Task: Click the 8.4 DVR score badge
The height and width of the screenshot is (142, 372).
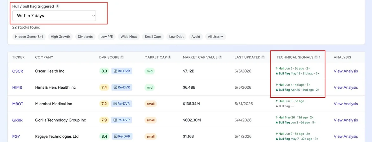Action: 104,136
